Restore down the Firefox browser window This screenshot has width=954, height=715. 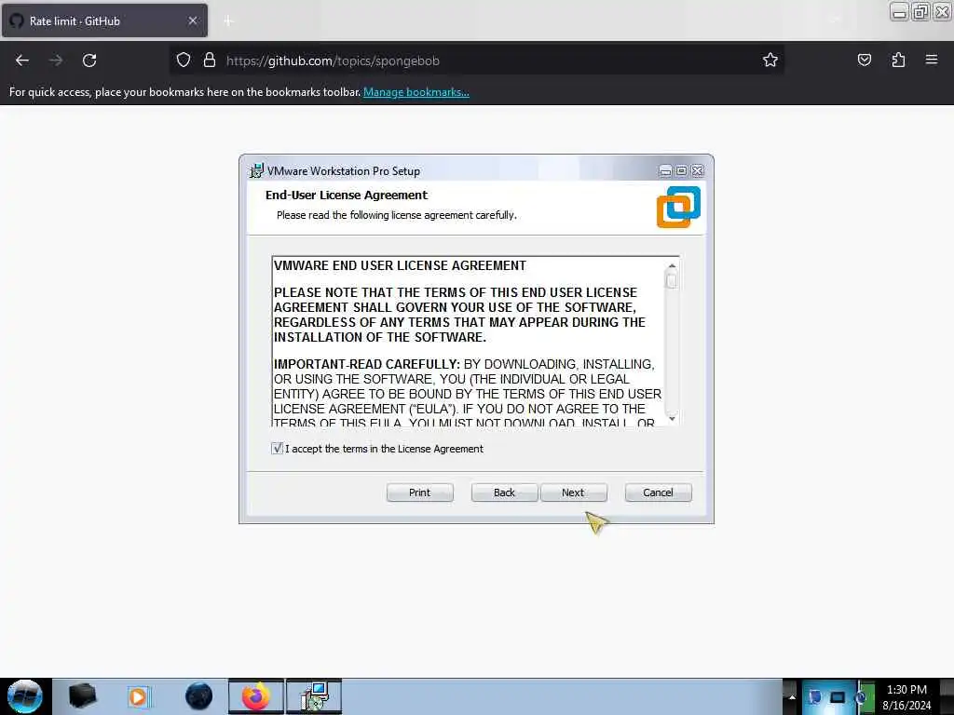click(x=920, y=12)
